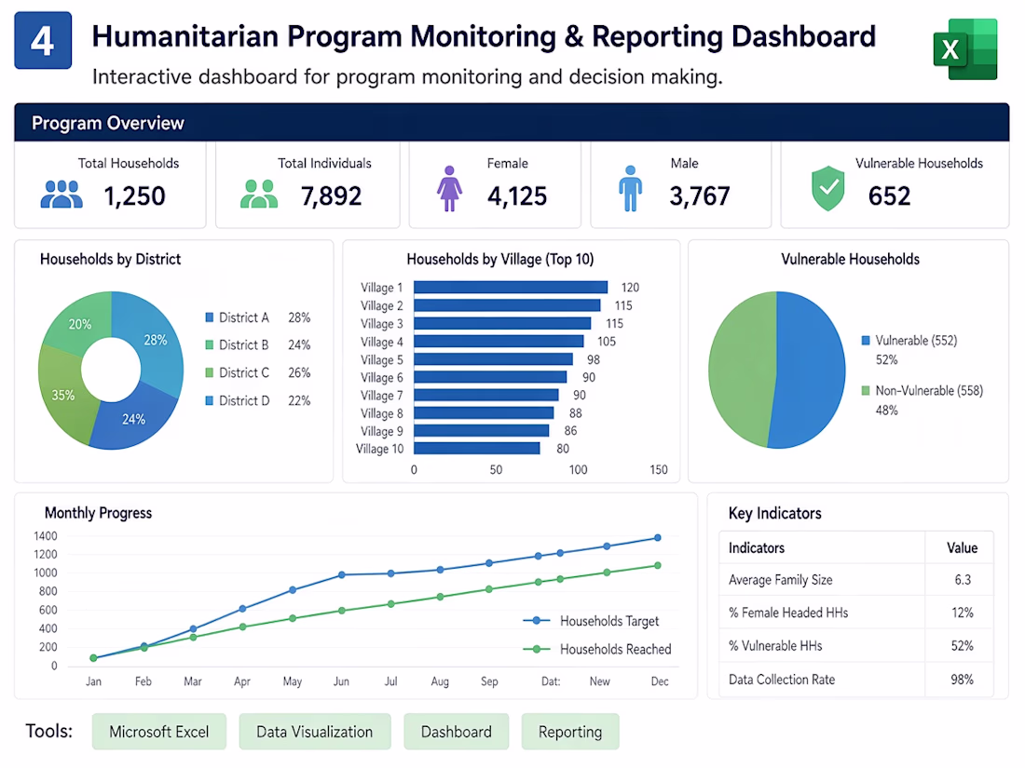The image size is (1025, 768).
Task: Select the Dashboard tool tag
Action: point(457,732)
